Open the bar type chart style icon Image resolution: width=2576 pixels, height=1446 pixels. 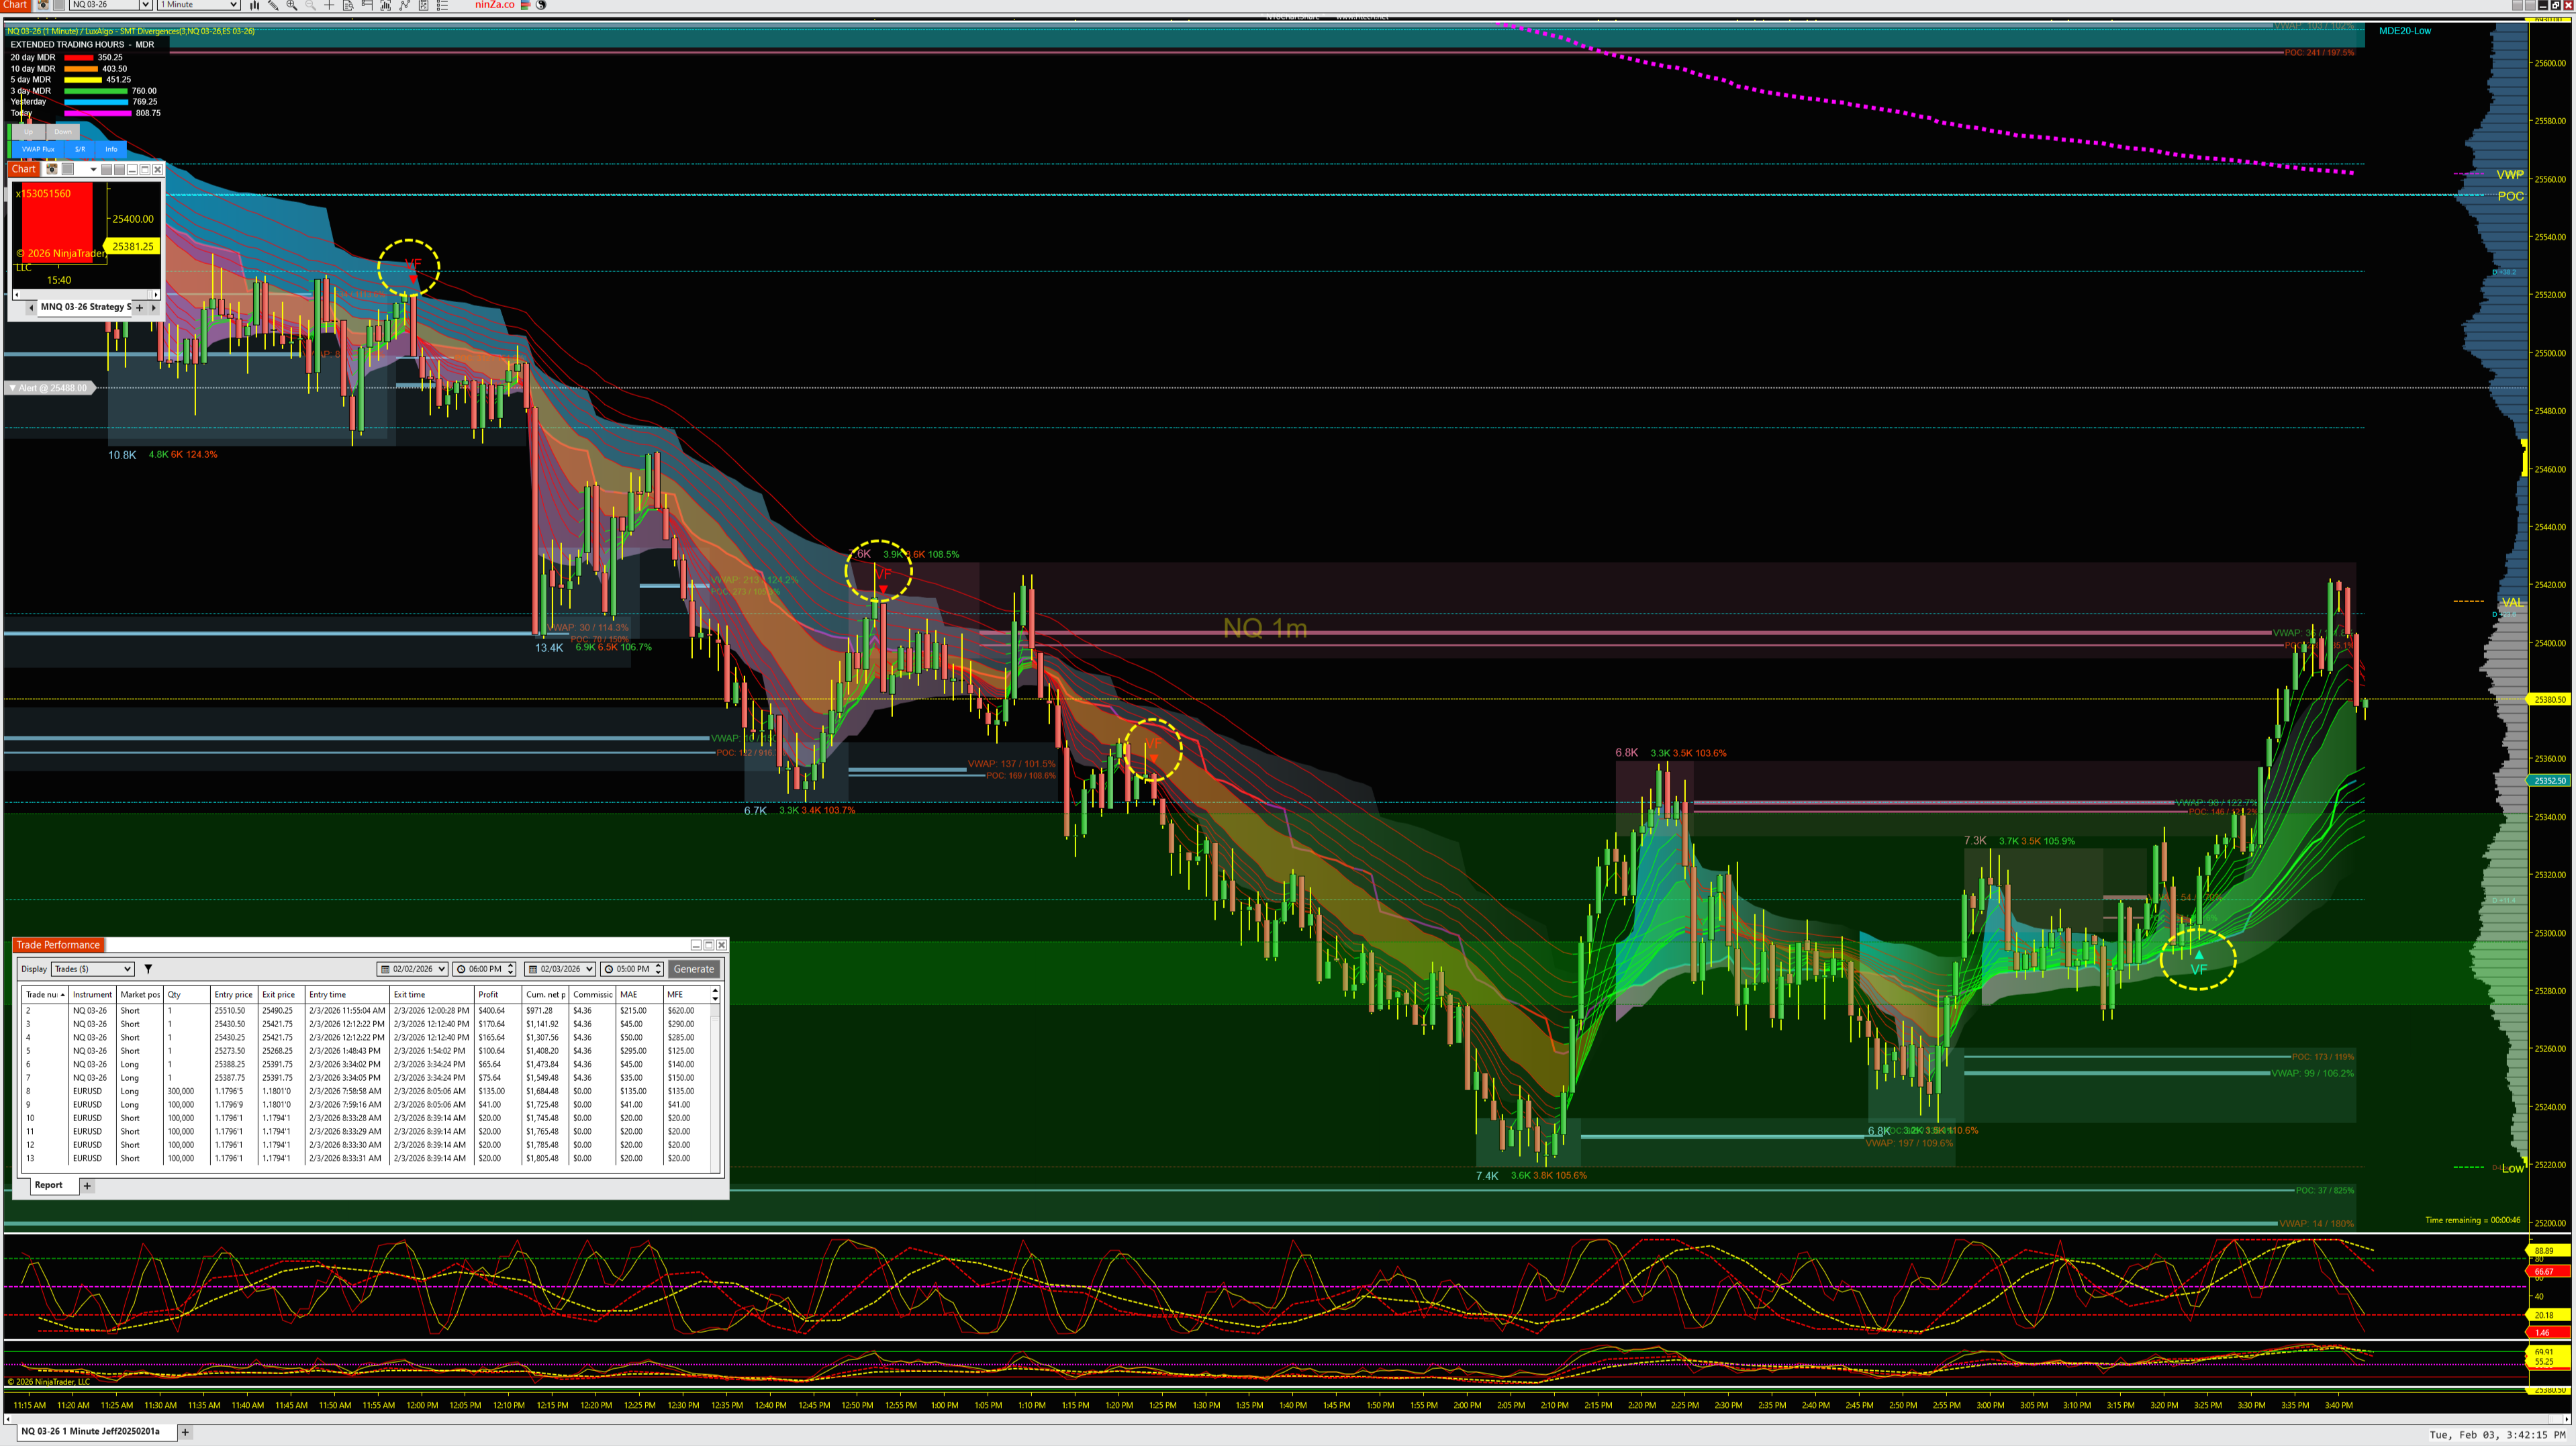(254, 5)
